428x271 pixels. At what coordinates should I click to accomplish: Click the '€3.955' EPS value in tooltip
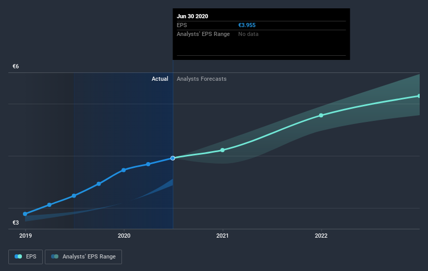[247, 25]
